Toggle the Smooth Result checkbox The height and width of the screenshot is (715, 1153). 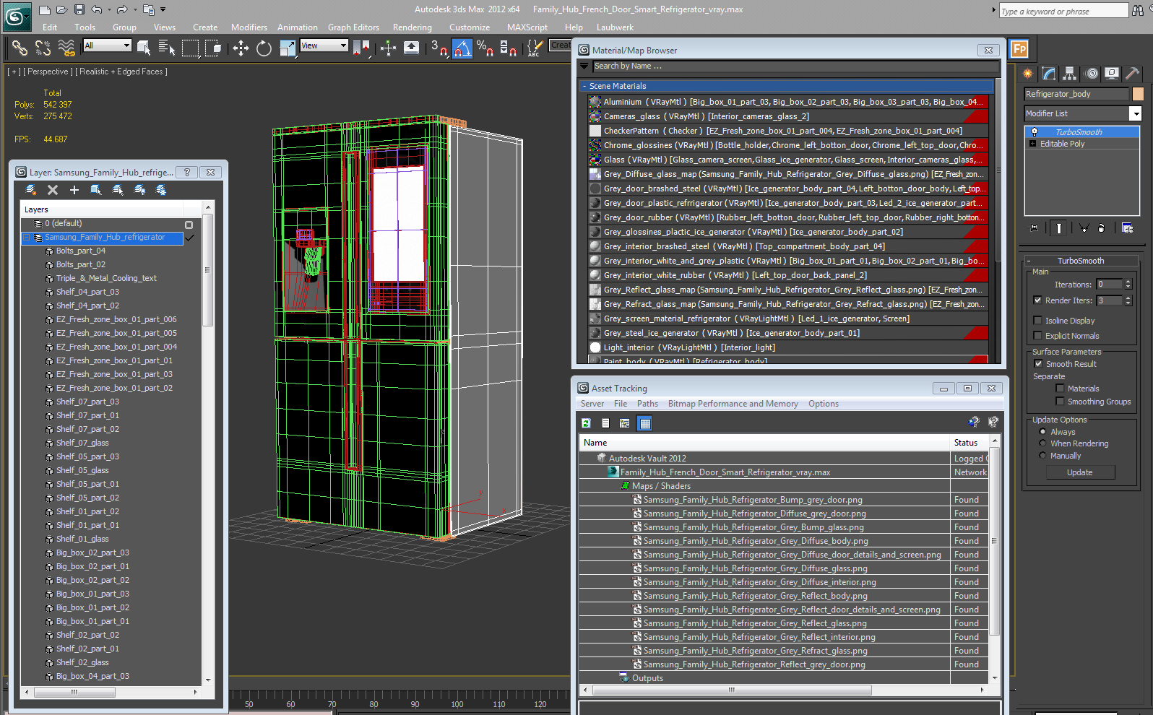(x=1038, y=364)
